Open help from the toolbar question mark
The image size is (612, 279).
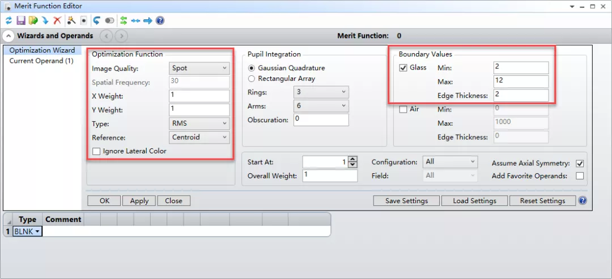coord(160,20)
